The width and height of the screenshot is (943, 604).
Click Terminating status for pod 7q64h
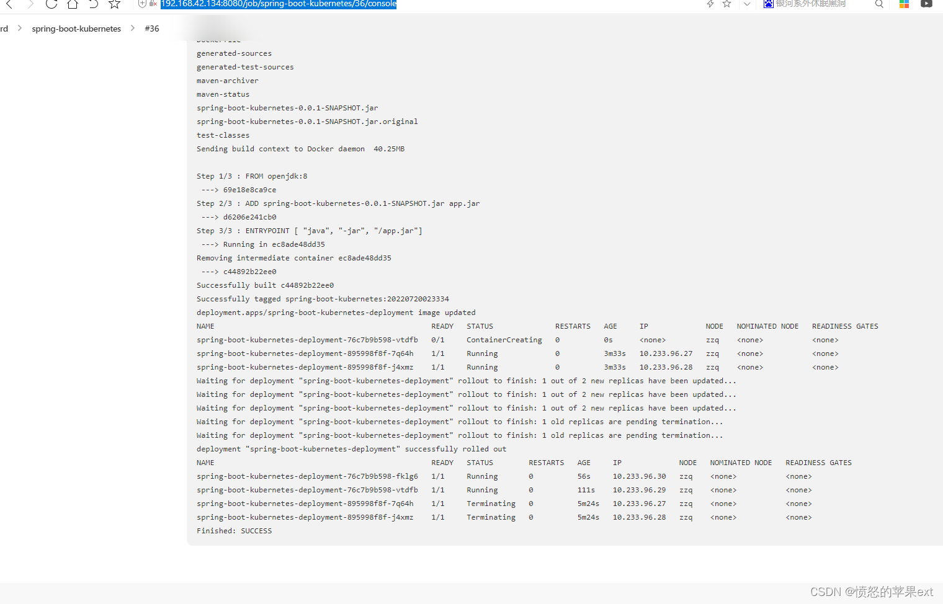pos(491,504)
